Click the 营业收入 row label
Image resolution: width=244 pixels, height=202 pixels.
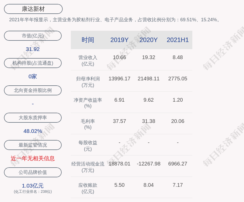[88, 60]
